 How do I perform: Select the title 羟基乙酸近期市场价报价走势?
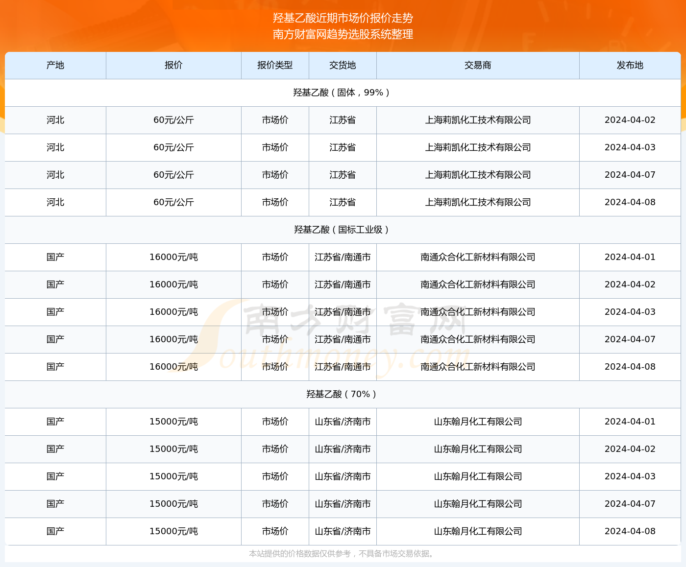pyautogui.click(x=343, y=18)
